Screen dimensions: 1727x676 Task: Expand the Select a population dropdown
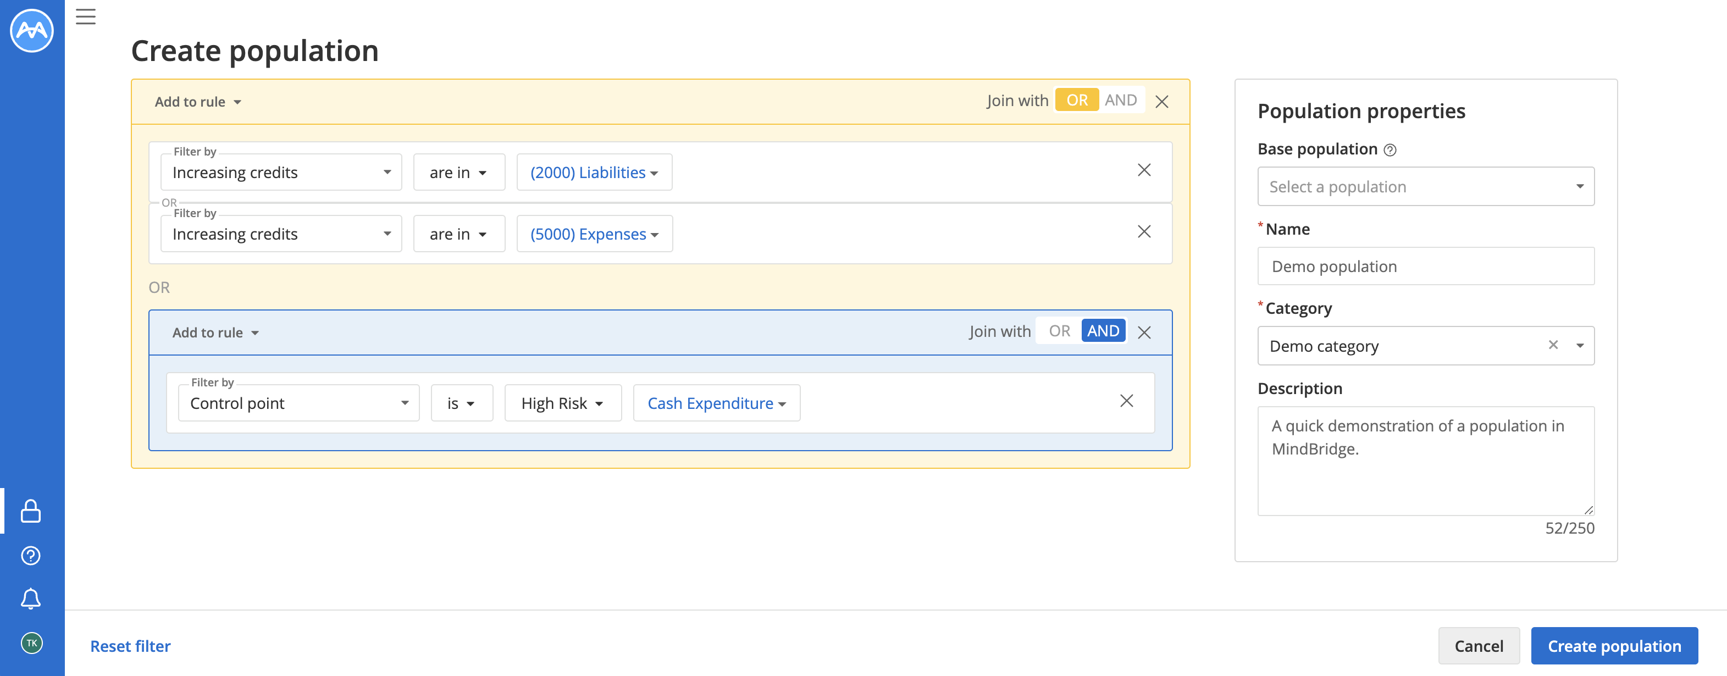[1426, 186]
